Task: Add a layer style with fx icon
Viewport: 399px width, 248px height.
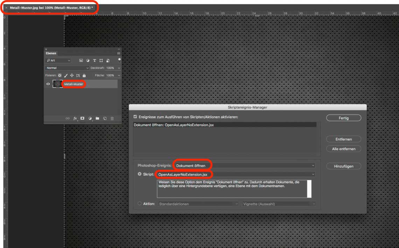Action: point(75,118)
